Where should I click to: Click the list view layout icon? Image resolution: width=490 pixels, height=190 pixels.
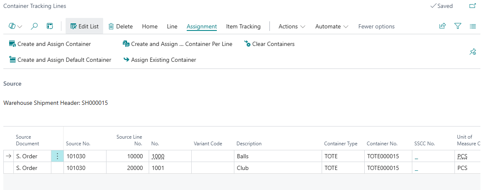coord(473,26)
